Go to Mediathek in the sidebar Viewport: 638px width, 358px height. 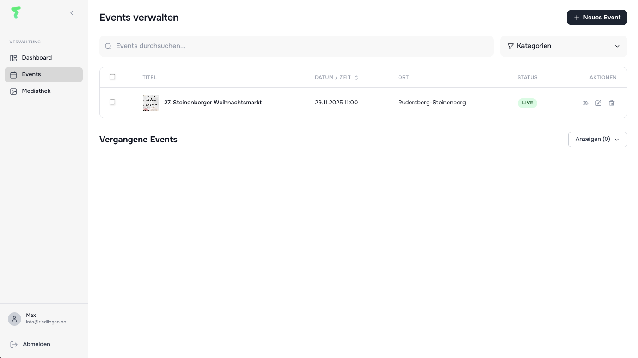36,91
